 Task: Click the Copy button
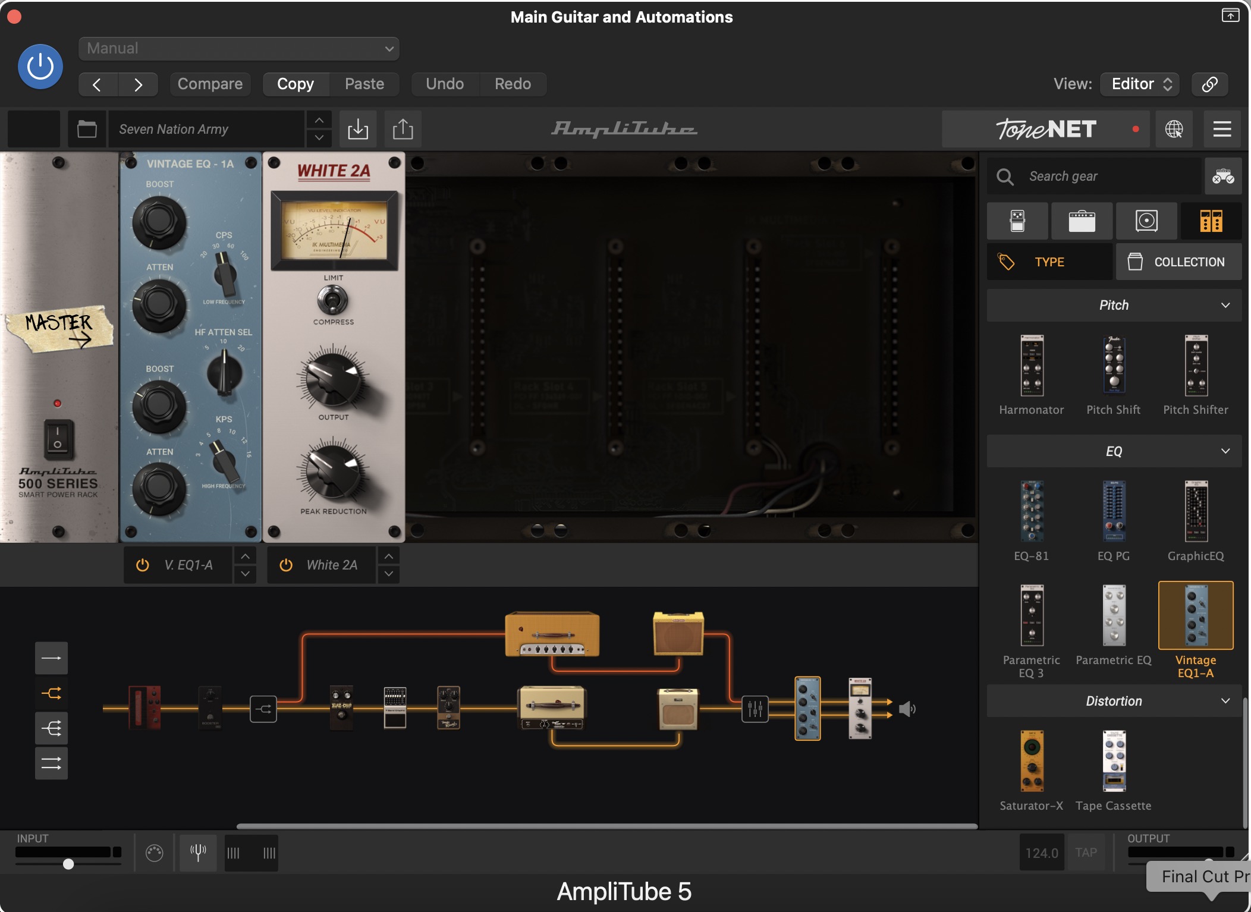296,84
